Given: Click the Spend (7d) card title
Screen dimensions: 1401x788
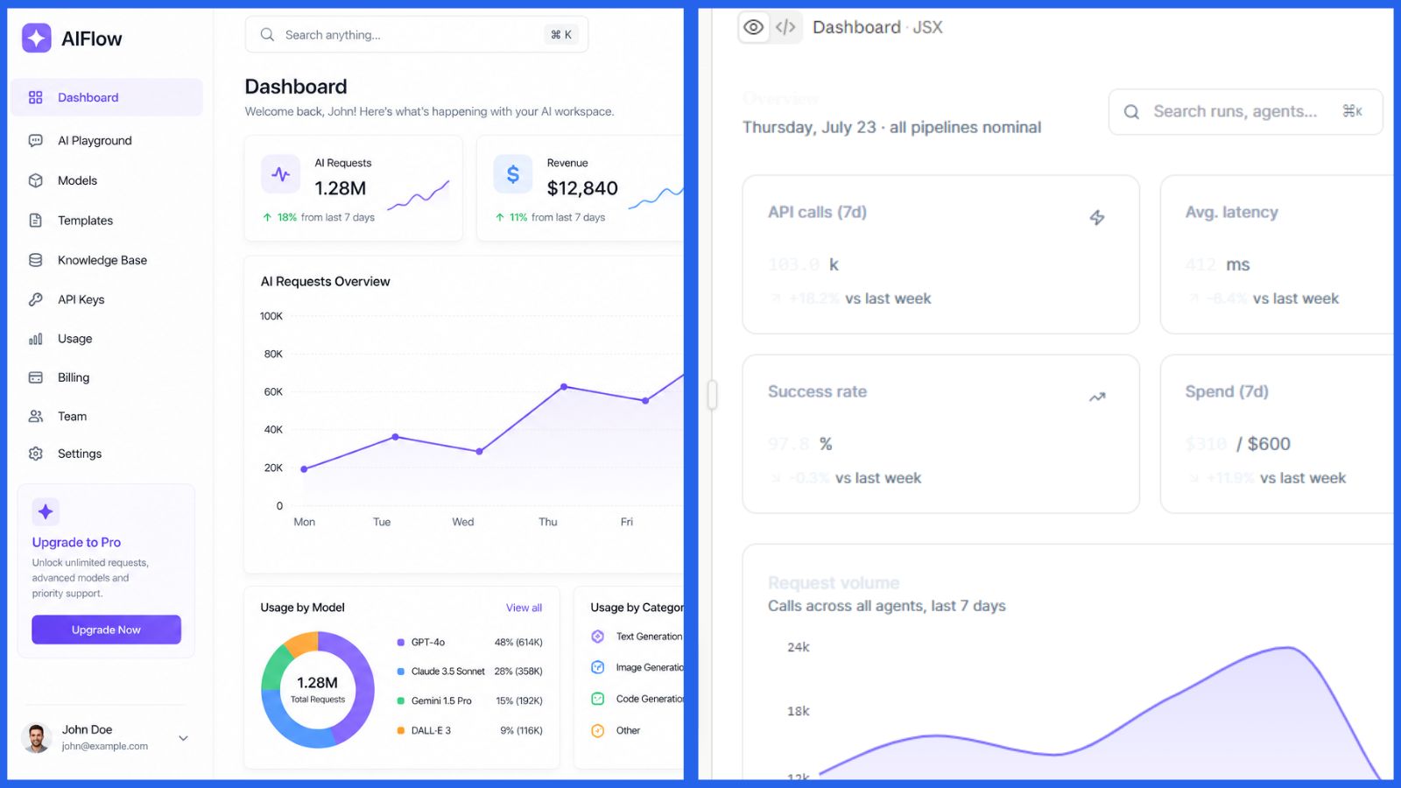Looking at the screenshot, I should [x=1227, y=391].
